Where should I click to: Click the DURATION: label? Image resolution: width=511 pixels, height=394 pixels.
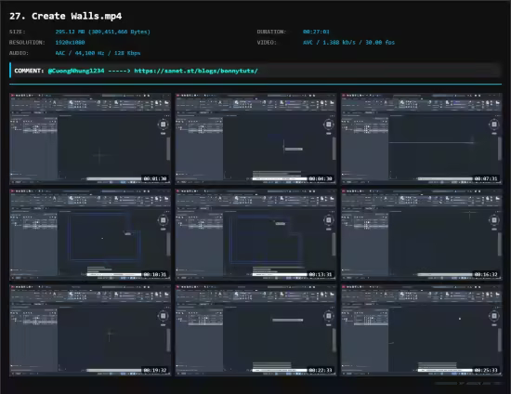271,32
